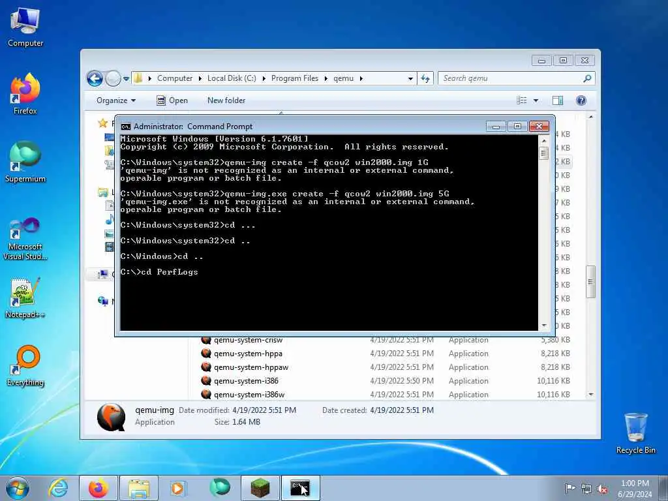
Task: Click the Command Prompt taskbar button
Action: click(x=300, y=488)
